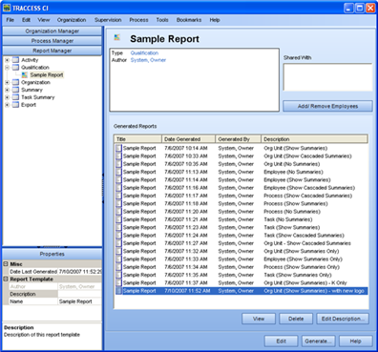Image resolution: width=378 pixels, height=352 pixels.
Task: Select report dated 7/10/2007 11:52 AM
Action: click(x=241, y=291)
